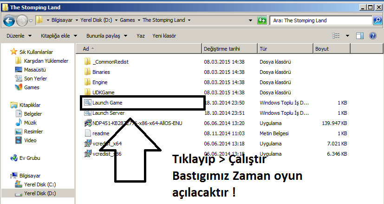
Task: Expand dropdown arrow after The Stomping Land breadcrumb
Action: click(189, 20)
